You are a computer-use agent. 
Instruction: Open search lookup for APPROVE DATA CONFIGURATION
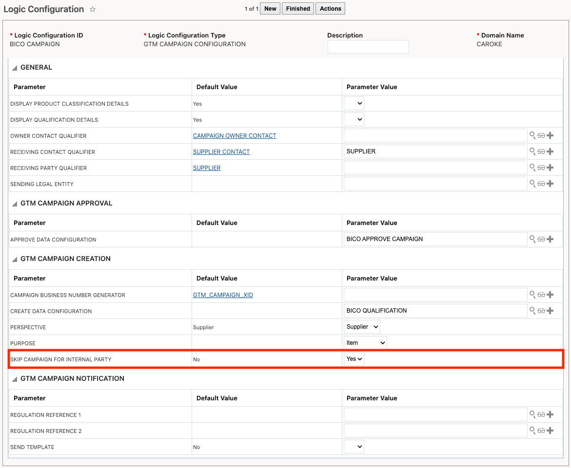click(532, 239)
